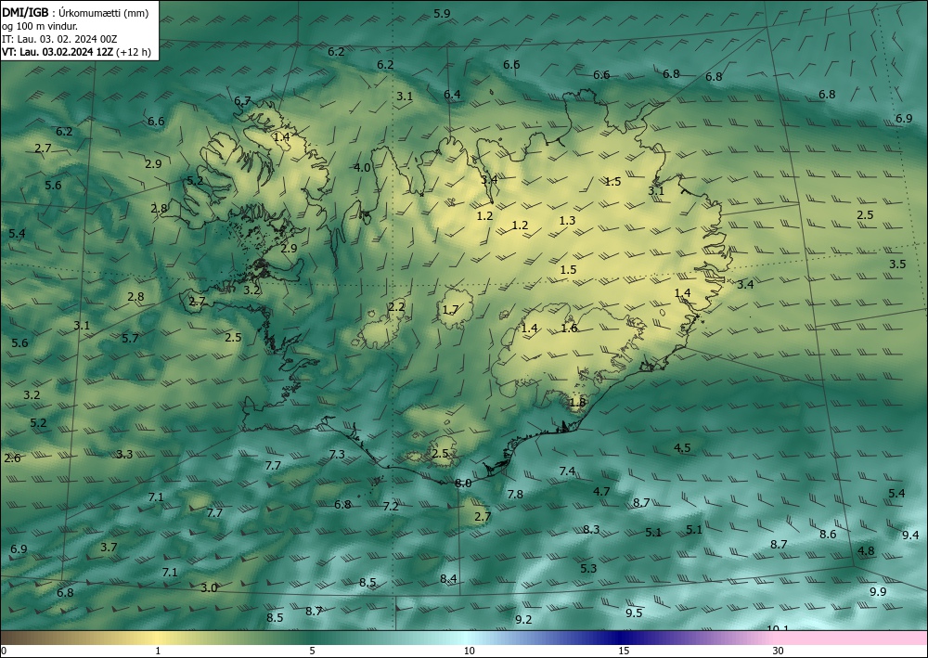Click the 9.5 value near the bottom

click(634, 613)
